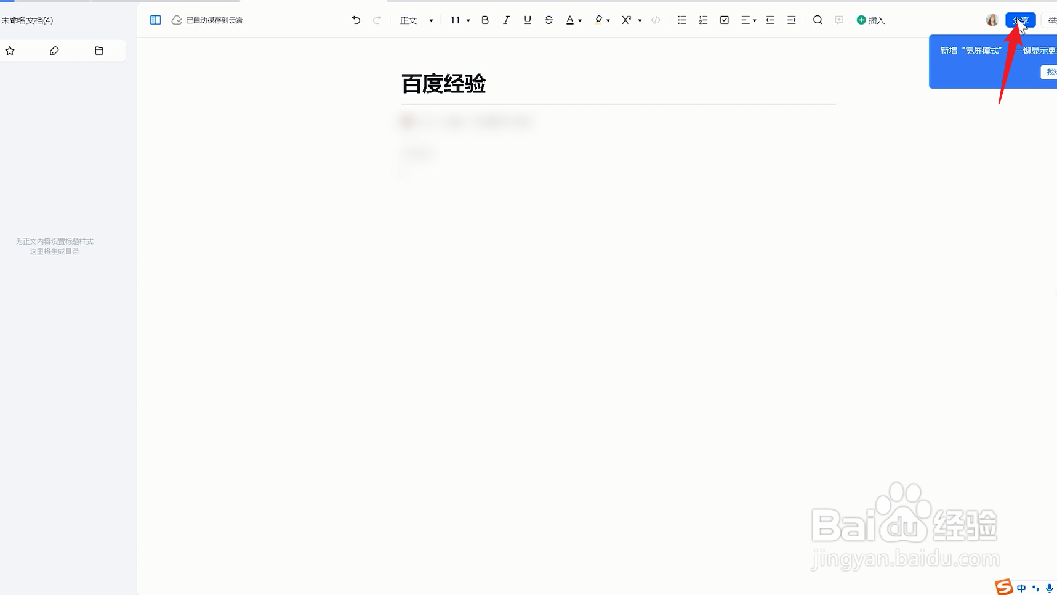Toggle strikethrough formatting
This screenshot has height=595, width=1057.
point(549,20)
